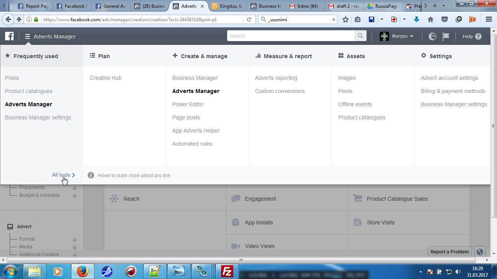Click the orange S extension icon
Image resolution: width=497 pixels, height=279 pixels.
point(473,19)
